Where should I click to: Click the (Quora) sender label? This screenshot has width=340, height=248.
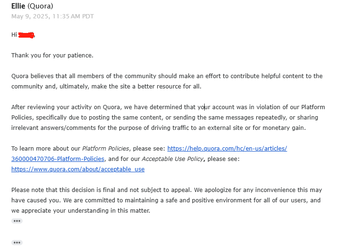coord(40,6)
